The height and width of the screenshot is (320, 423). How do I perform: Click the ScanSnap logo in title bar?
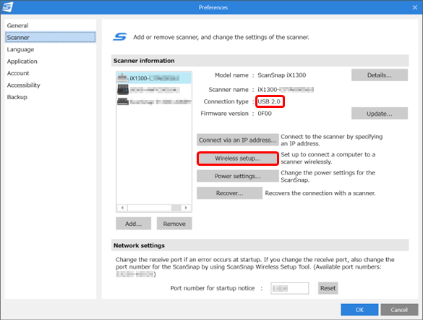tap(7, 7)
